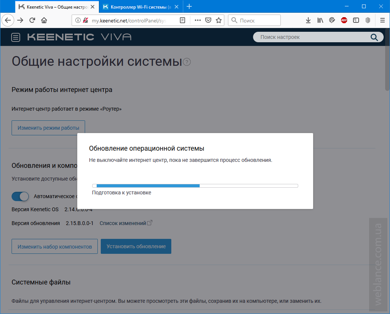Click the Системные файлы section heading
Screen dimensions: 390x314
tap(41, 282)
